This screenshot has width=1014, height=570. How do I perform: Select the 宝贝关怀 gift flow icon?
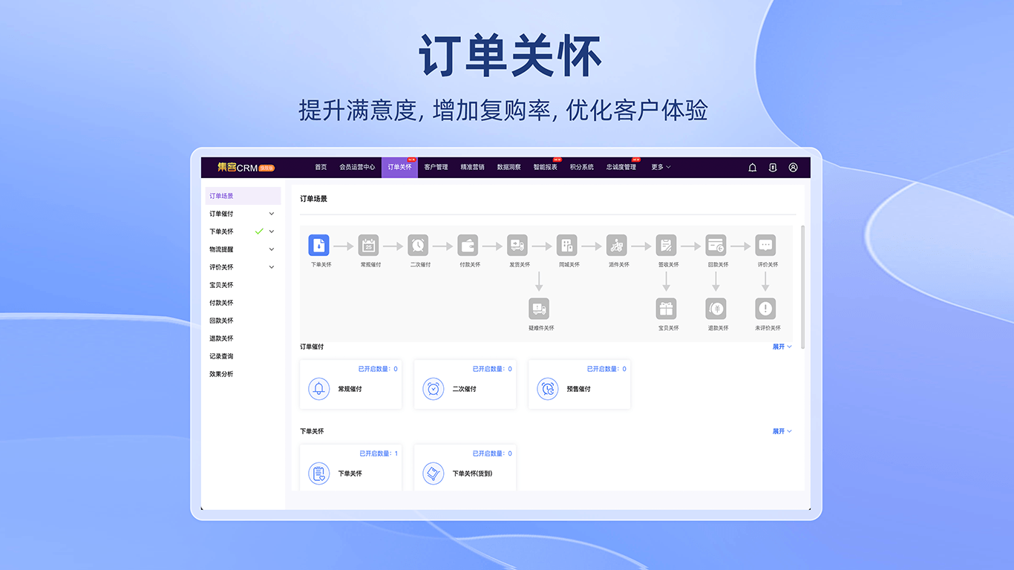[x=667, y=308]
